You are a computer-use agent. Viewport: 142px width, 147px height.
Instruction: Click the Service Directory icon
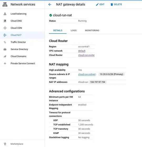(x=5, y=49)
